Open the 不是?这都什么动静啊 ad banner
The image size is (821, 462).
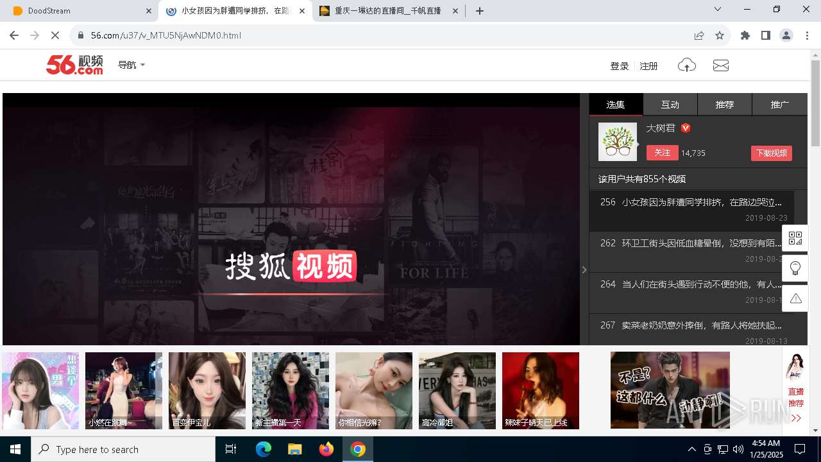[670, 390]
